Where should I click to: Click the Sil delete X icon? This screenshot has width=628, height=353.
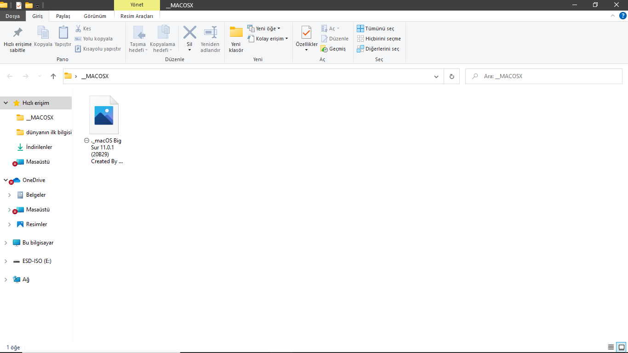(189, 33)
